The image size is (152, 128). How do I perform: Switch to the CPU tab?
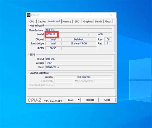tap(32, 22)
